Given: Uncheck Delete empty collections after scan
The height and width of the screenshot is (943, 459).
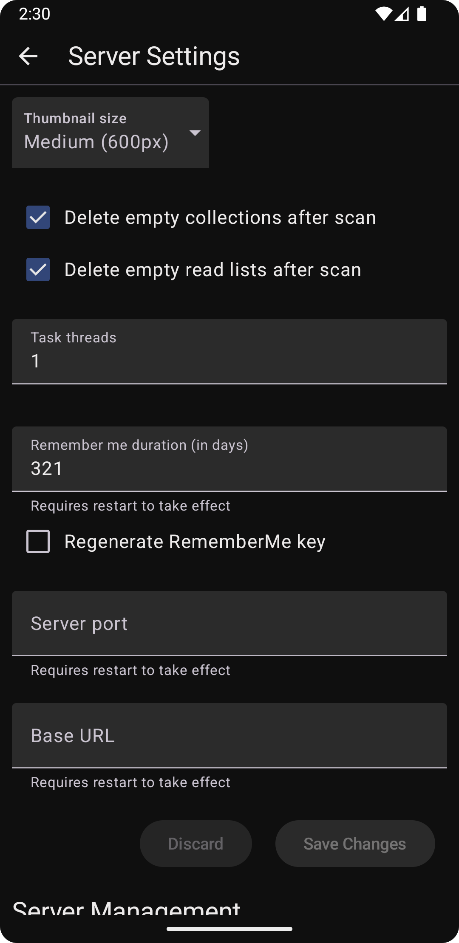Looking at the screenshot, I should click(38, 217).
